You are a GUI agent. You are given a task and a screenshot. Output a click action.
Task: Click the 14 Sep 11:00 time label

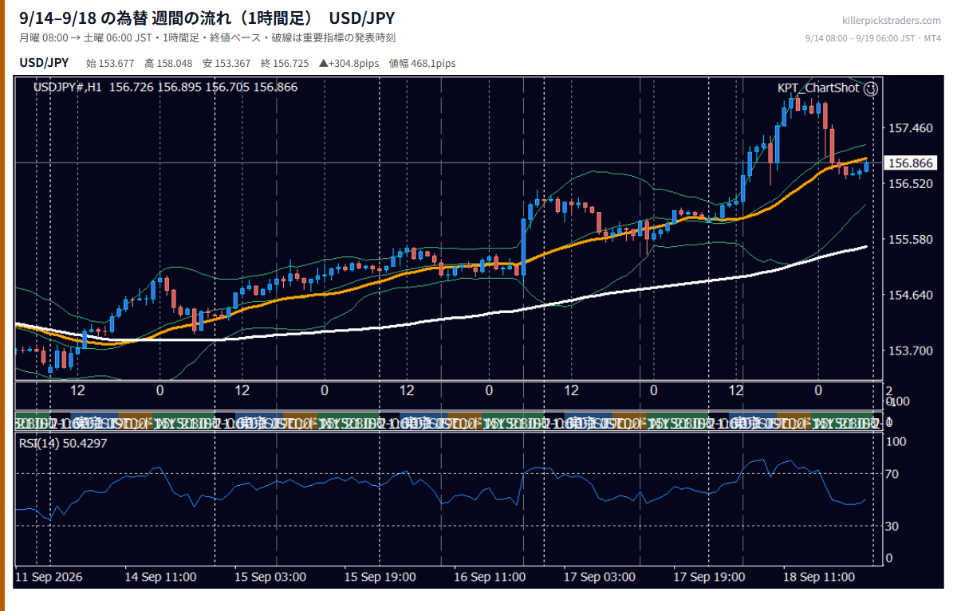162,577
